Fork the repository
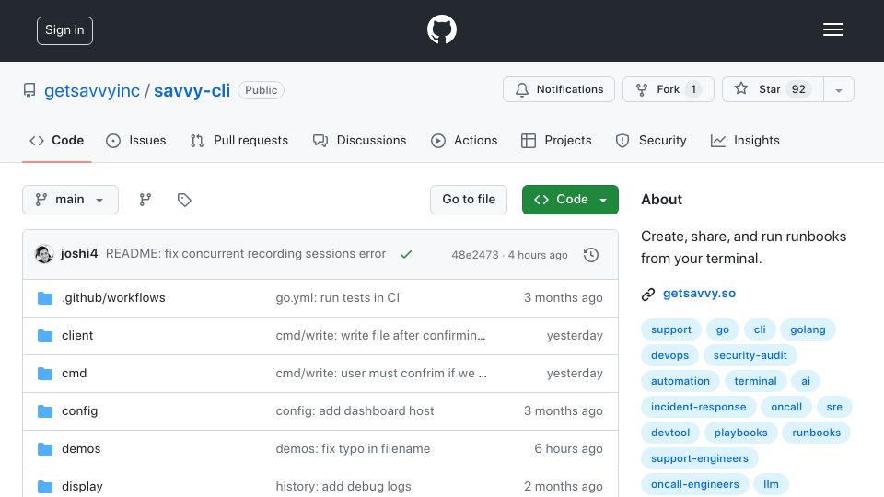Viewport: 884px width, 497px height. pyautogui.click(x=669, y=89)
